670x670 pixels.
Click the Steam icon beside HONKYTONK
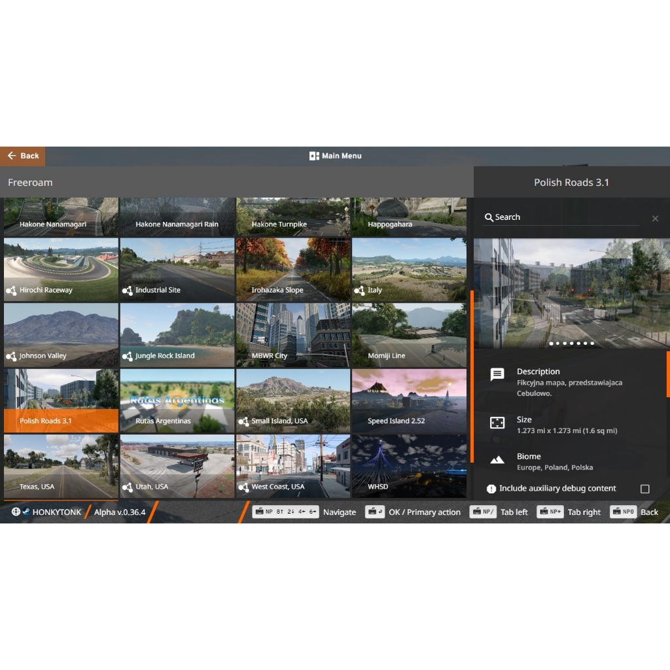click(26, 512)
